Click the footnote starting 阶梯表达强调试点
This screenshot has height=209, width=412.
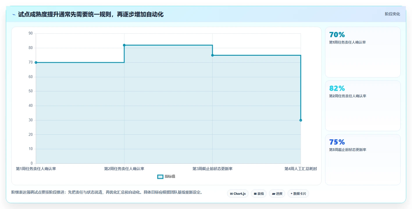(x=107, y=192)
